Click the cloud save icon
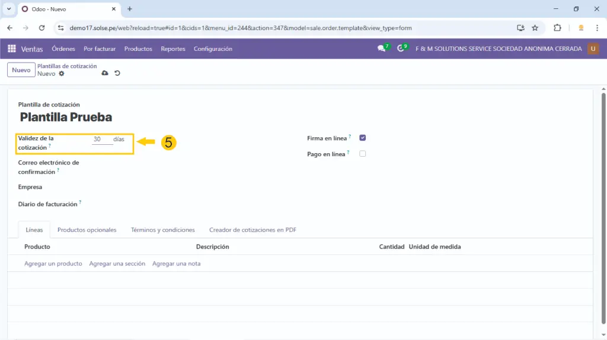Image resolution: width=607 pixels, height=340 pixels. pyautogui.click(x=105, y=73)
